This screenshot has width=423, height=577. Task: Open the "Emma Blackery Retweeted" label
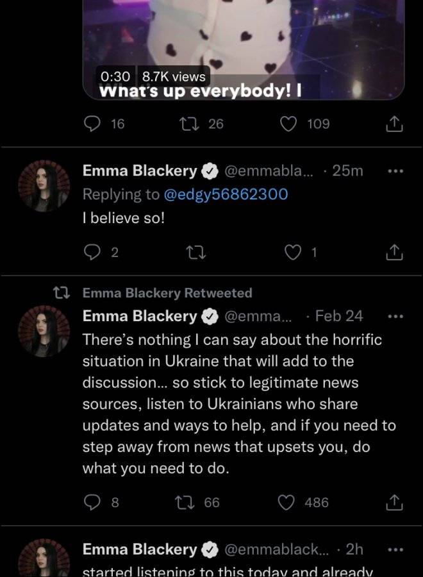click(x=167, y=293)
